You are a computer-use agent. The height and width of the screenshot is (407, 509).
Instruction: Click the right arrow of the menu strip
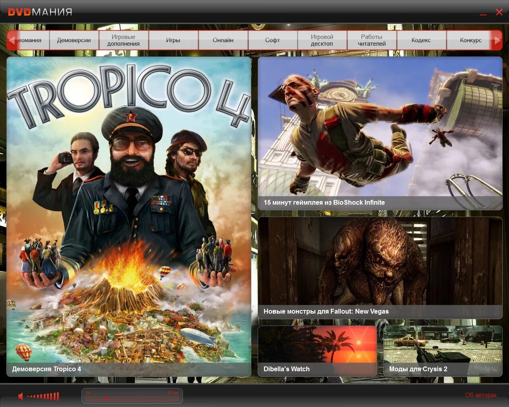tap(497, 40)
